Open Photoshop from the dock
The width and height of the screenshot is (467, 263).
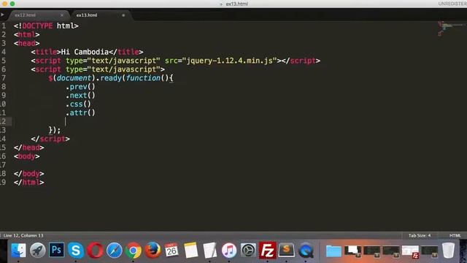pos(57,250)
